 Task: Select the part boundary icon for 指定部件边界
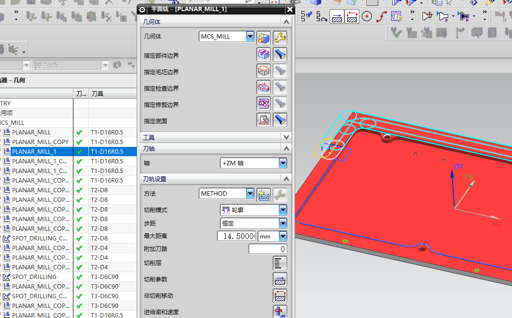264,54
